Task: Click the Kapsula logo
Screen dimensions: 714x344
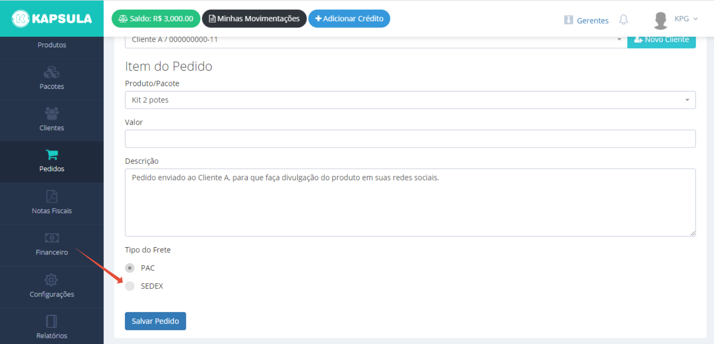Action: (52, 19)
